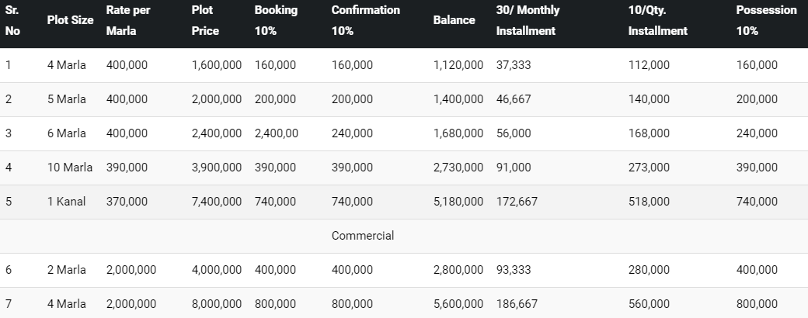Screen dimensions: 808x318
Task: Select the balance value 2,730,000
Action: [x=458, y=168]
